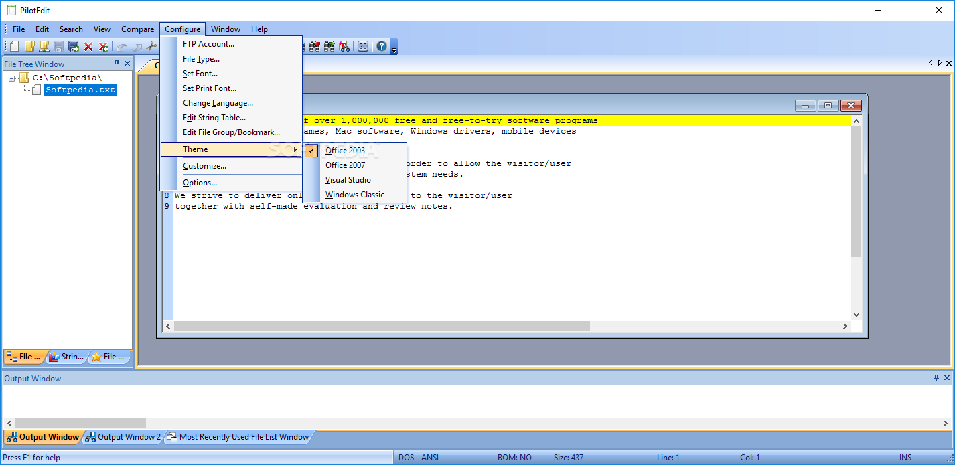Click the red X Close file icon
The image size is (955, 465).
[88, 46]
